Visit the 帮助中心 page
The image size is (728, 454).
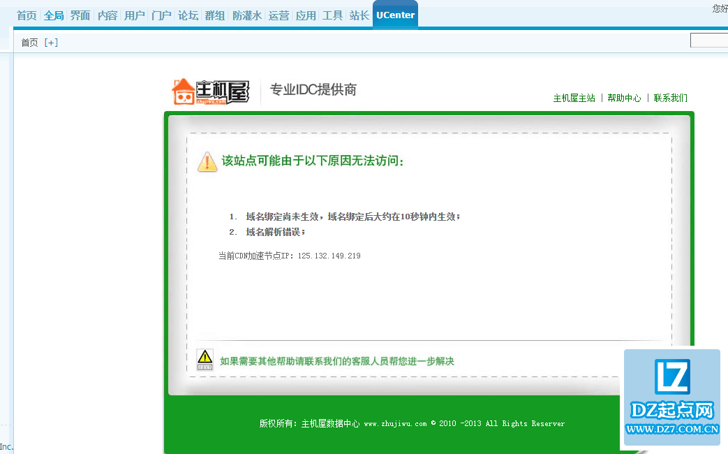(625, 98)
